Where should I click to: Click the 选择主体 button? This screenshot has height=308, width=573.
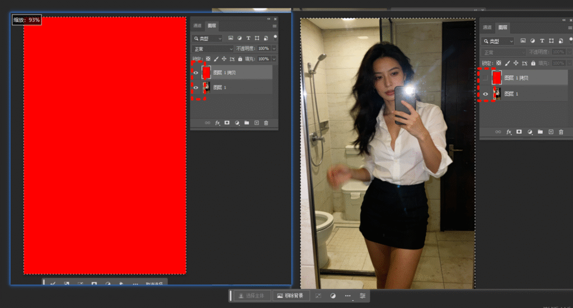(x=251, y=296)
